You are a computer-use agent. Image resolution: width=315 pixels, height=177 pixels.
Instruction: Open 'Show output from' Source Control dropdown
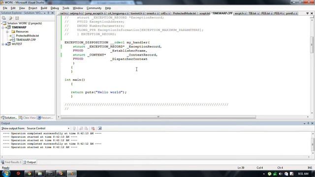point(48,128)
